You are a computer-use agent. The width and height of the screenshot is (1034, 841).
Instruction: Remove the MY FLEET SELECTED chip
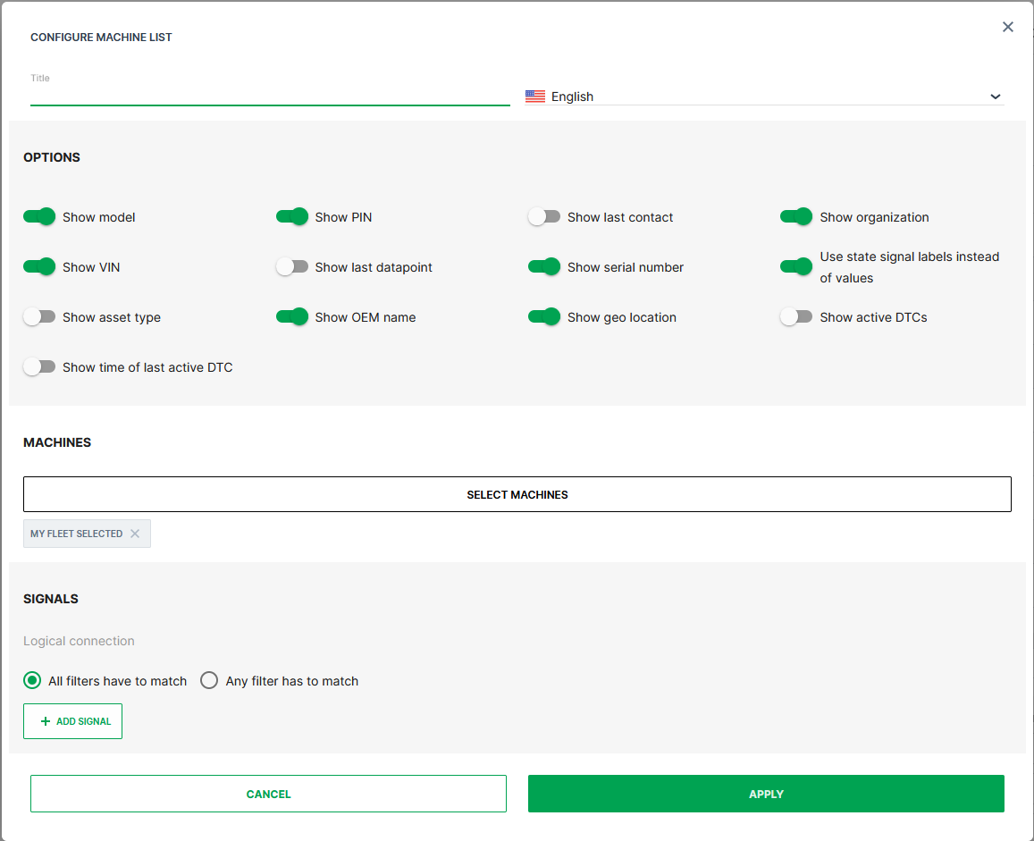pos(135,533)
